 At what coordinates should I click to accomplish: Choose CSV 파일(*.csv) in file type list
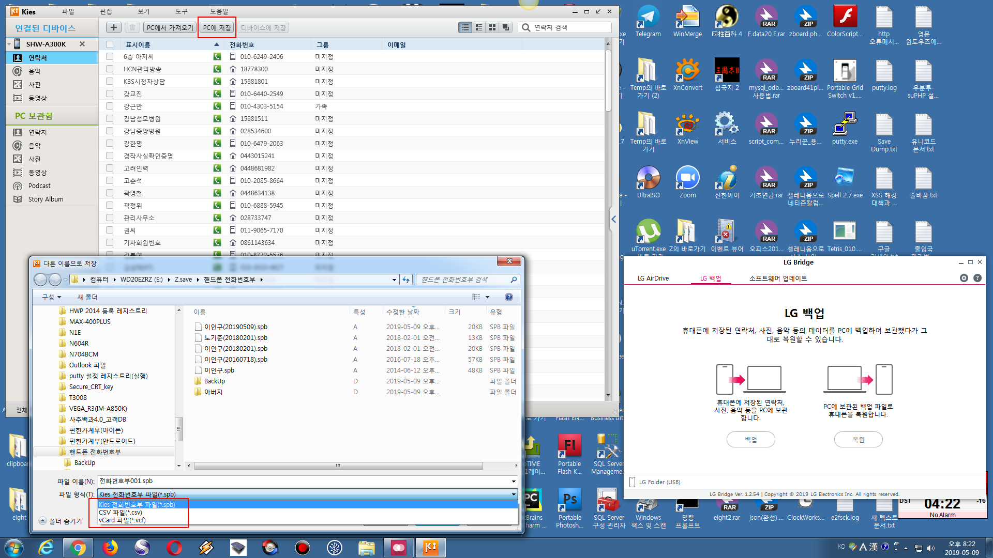click(x=120, y=513)
